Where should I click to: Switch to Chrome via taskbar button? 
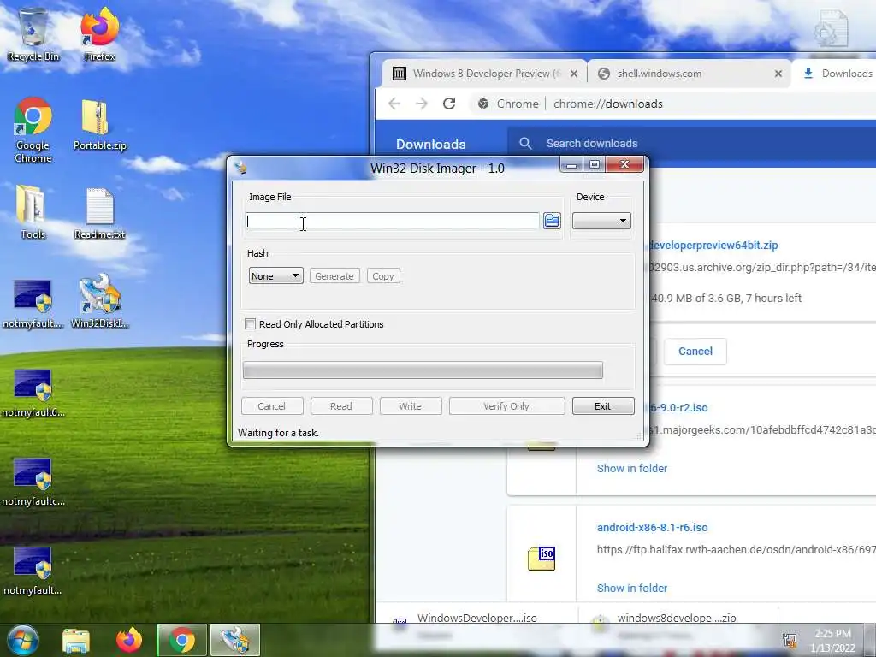coord(181,640)
